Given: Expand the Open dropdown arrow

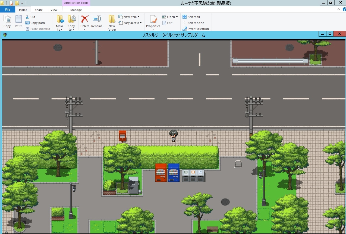Looking at the screenshot, I should point(177,17).
